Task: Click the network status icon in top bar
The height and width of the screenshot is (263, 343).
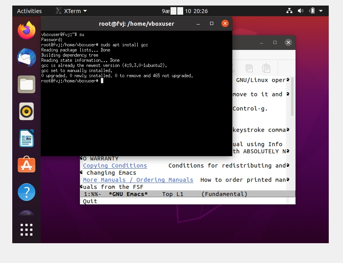Action: 290,11
